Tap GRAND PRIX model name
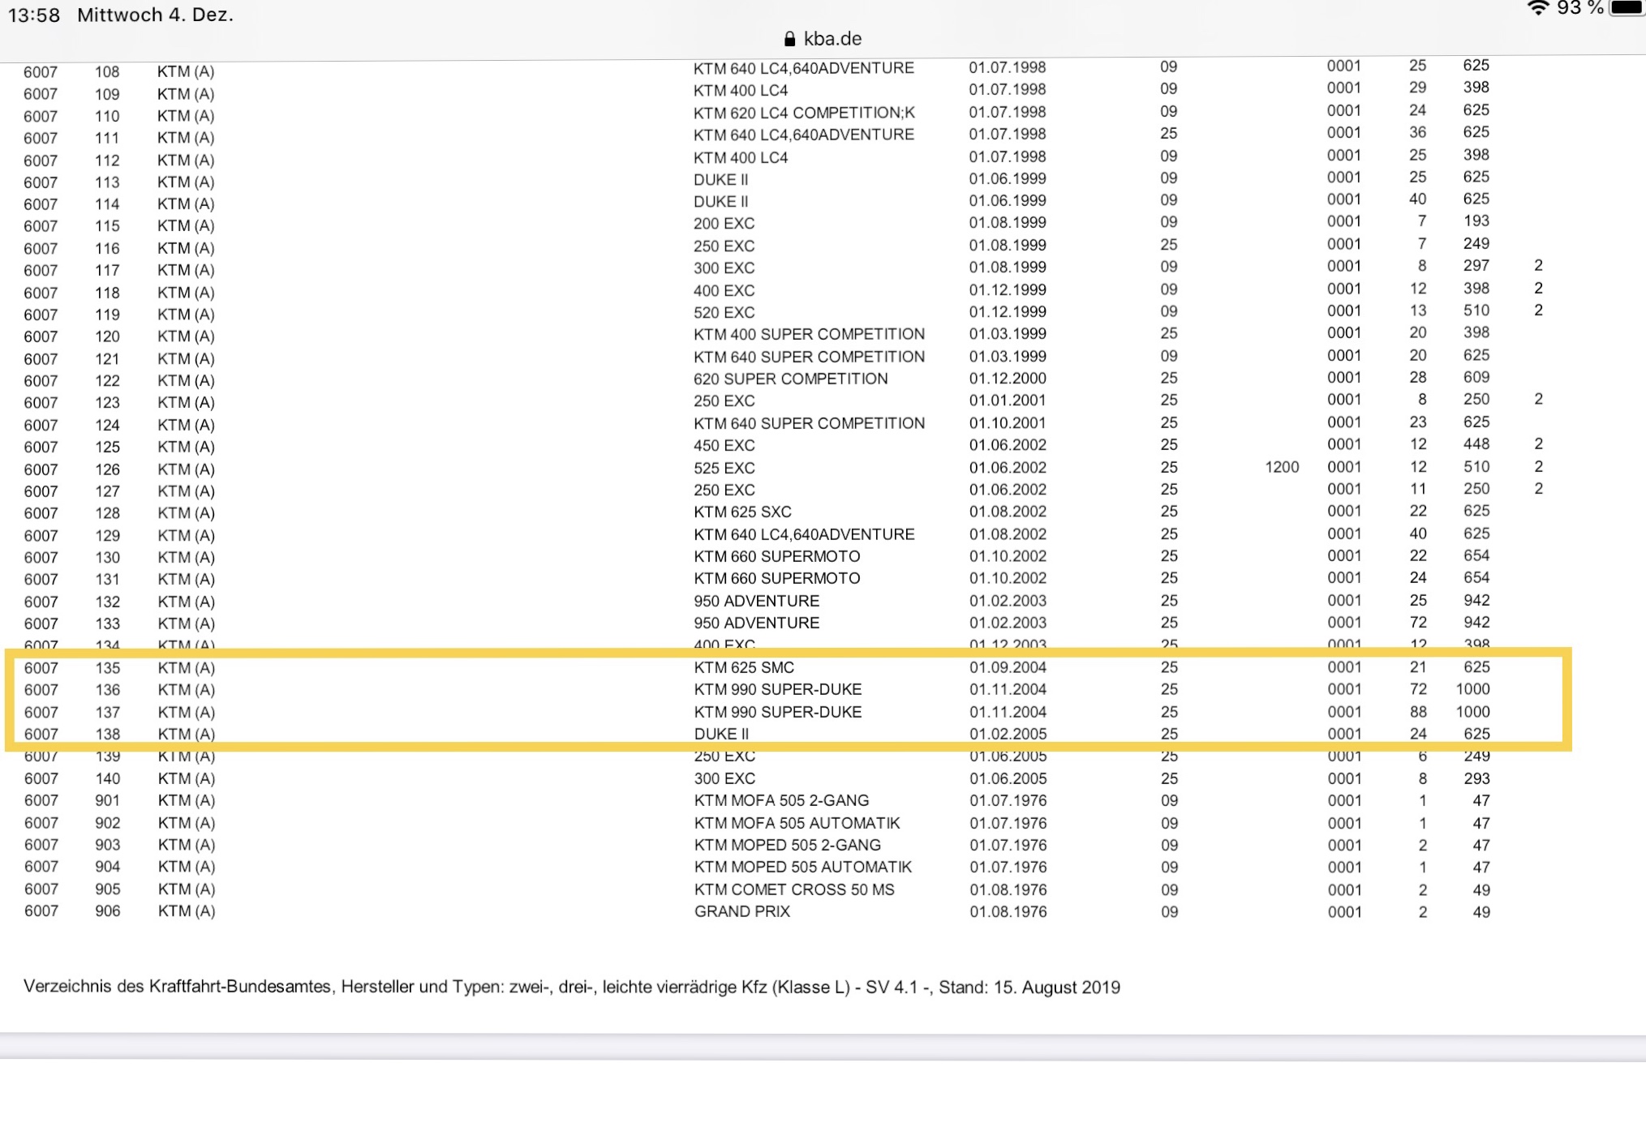This screenshot has width=1646, height=1140. click(741, 911)
